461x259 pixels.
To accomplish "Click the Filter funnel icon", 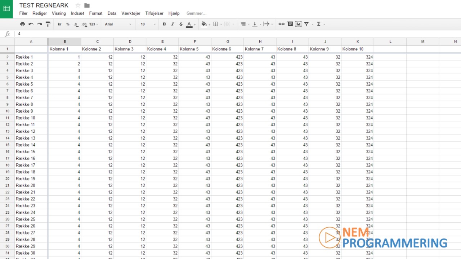I will click(306, 24).
